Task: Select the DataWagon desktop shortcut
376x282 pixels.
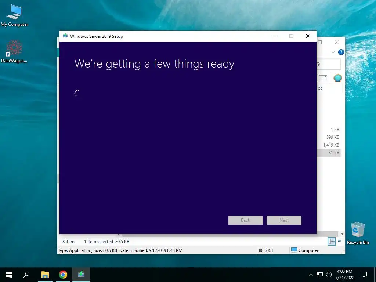Action: 14,51
